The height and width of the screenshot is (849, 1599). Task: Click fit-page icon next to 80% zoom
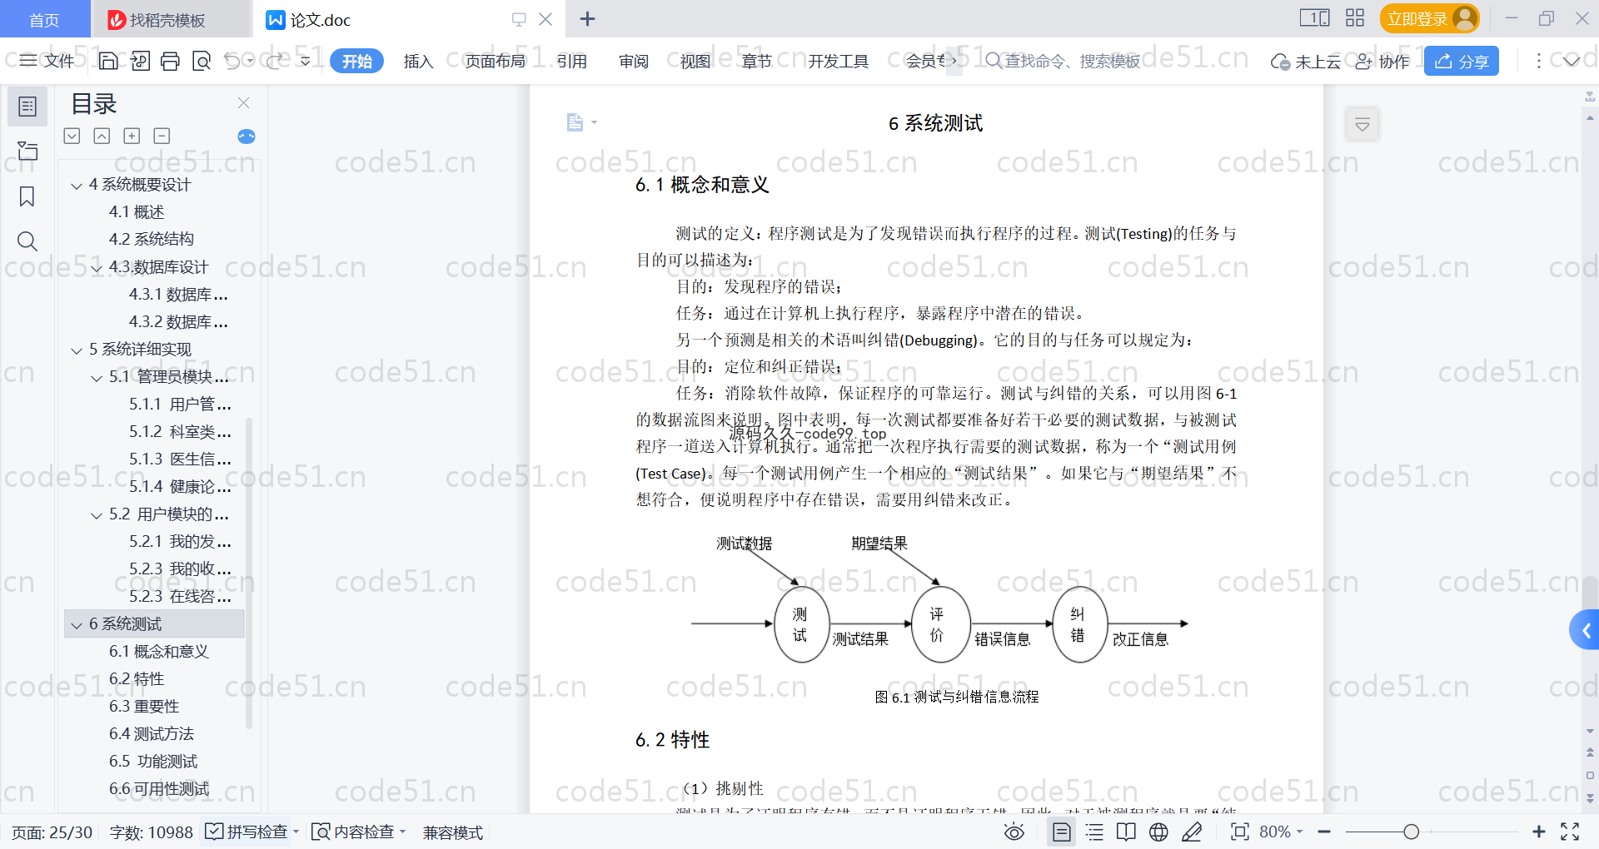tap(1239, 832)
